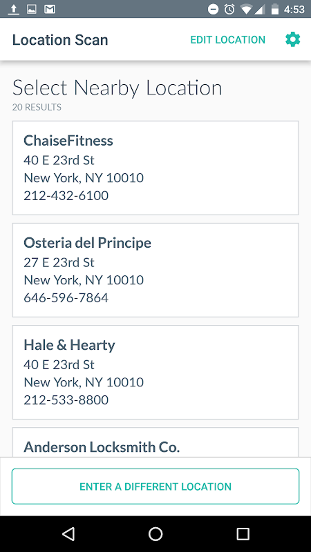Tap the 4:53 clock in status bar

(294, 9)
